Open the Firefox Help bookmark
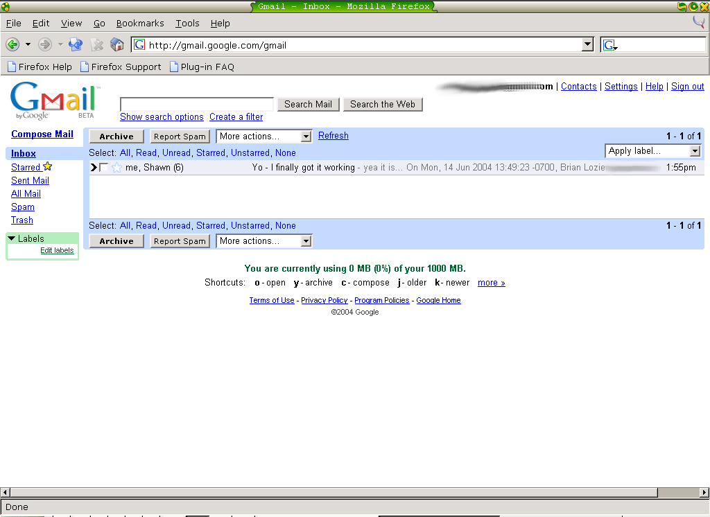Screen dimensions: 710x517 click(40, 67)
